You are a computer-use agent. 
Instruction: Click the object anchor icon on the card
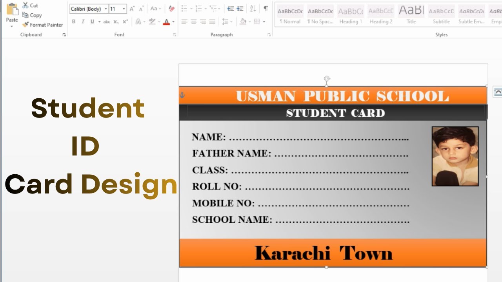(182, 95)
